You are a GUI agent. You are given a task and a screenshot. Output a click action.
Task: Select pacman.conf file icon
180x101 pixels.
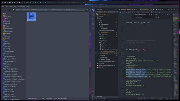coord(31,17)
